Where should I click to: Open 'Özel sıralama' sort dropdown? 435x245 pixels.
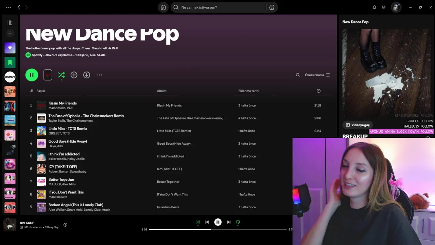[x=317, y=75]
